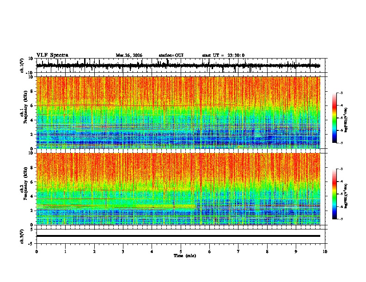Click the '-10' tick on ch.1(V) axis
This screenshot has height=282, width=366.
point(30,73)
